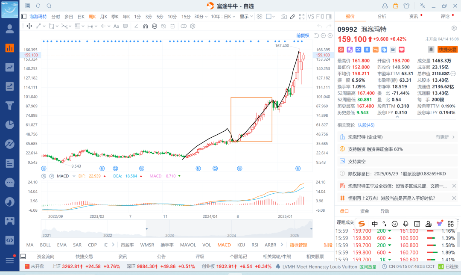Viewport: 461px width, 275px height.
Task: Open the funnel screener sidebar icon
Action: click(10, 105)
